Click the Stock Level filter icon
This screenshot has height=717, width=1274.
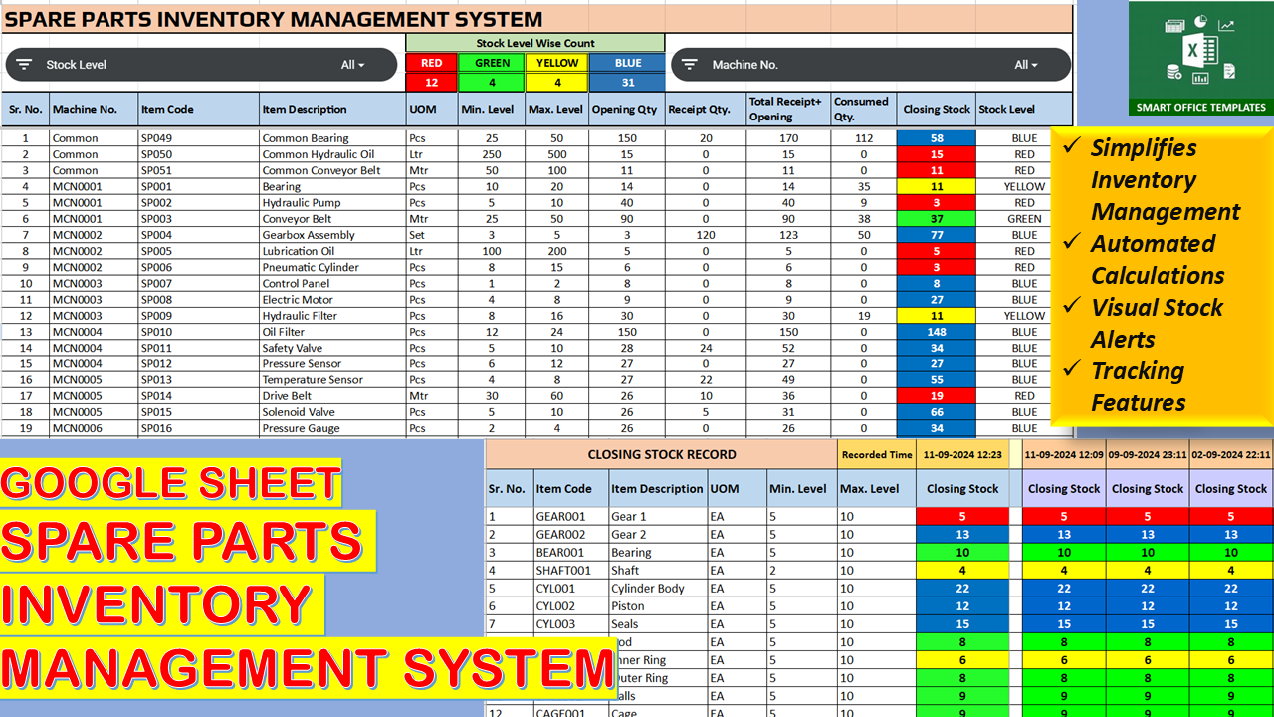pos(25,65)
